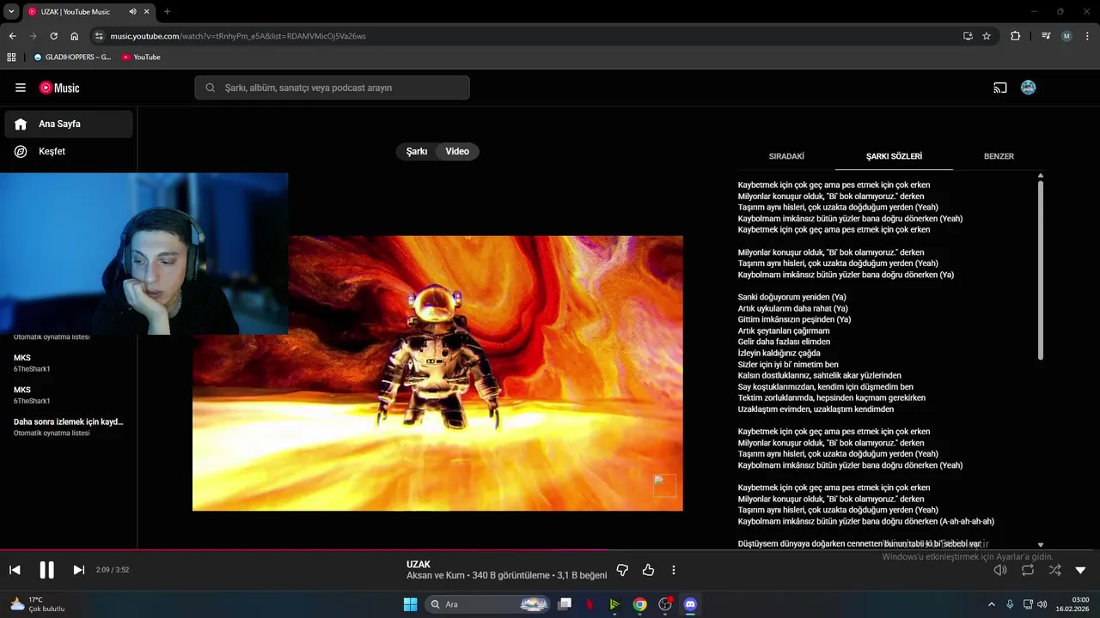View site information icon
Image resolution: width=1100 pixels, height=618 pixels.
coord(99,36)
